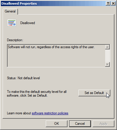Image resolution: width=117 pixels, height=130 pixels.
Task: Click the Cancel button
Action: [x=80, y=124]
